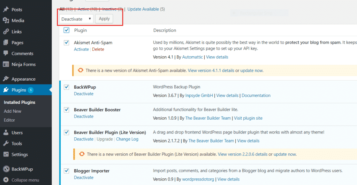Click the Akismet update notice refresh icon
This screenshot has width=357, height=185.
[81, 70]
